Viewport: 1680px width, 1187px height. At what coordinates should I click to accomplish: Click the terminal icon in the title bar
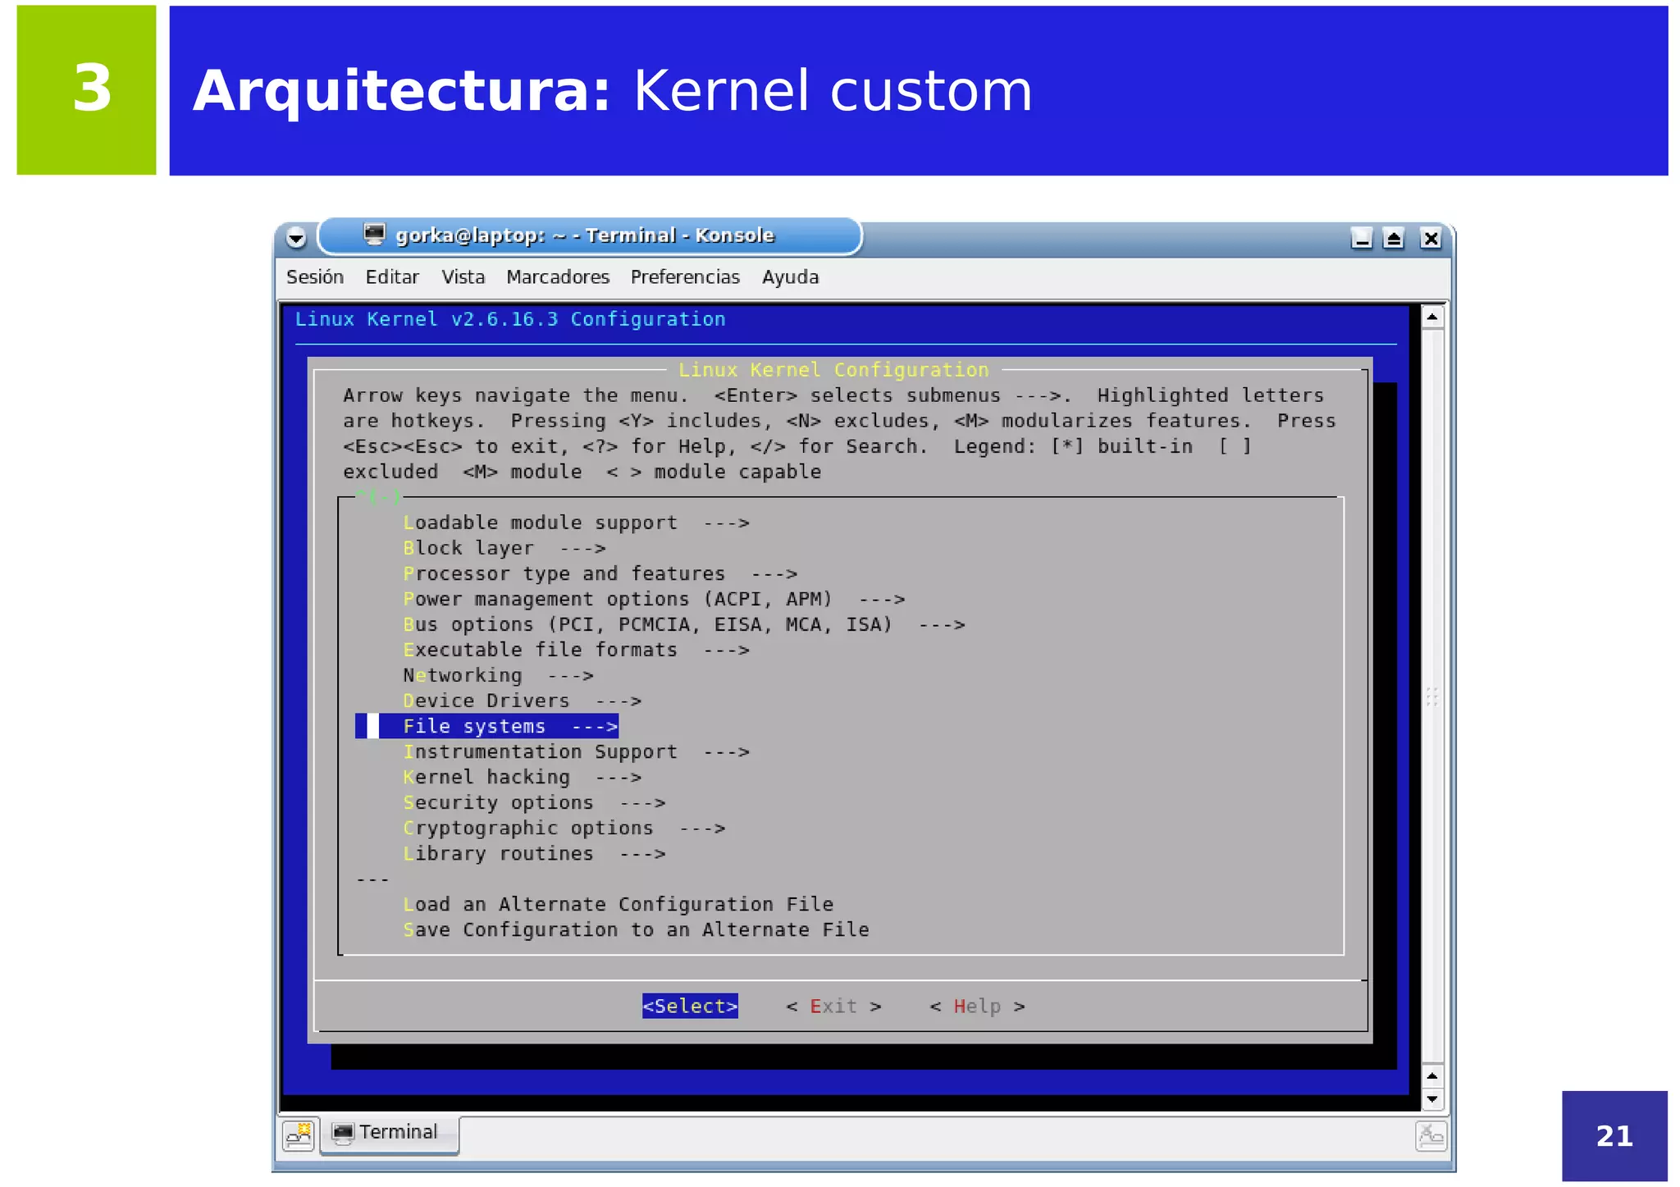[x=374, y=235]
